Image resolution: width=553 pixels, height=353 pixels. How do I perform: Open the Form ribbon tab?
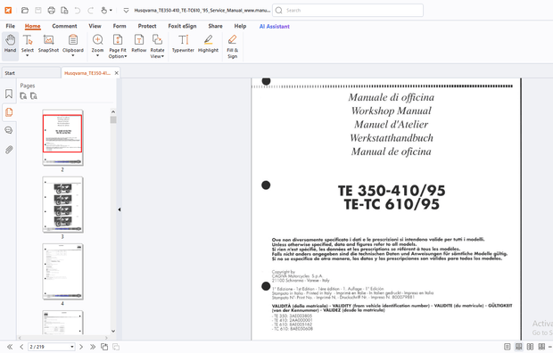[120, 26]
